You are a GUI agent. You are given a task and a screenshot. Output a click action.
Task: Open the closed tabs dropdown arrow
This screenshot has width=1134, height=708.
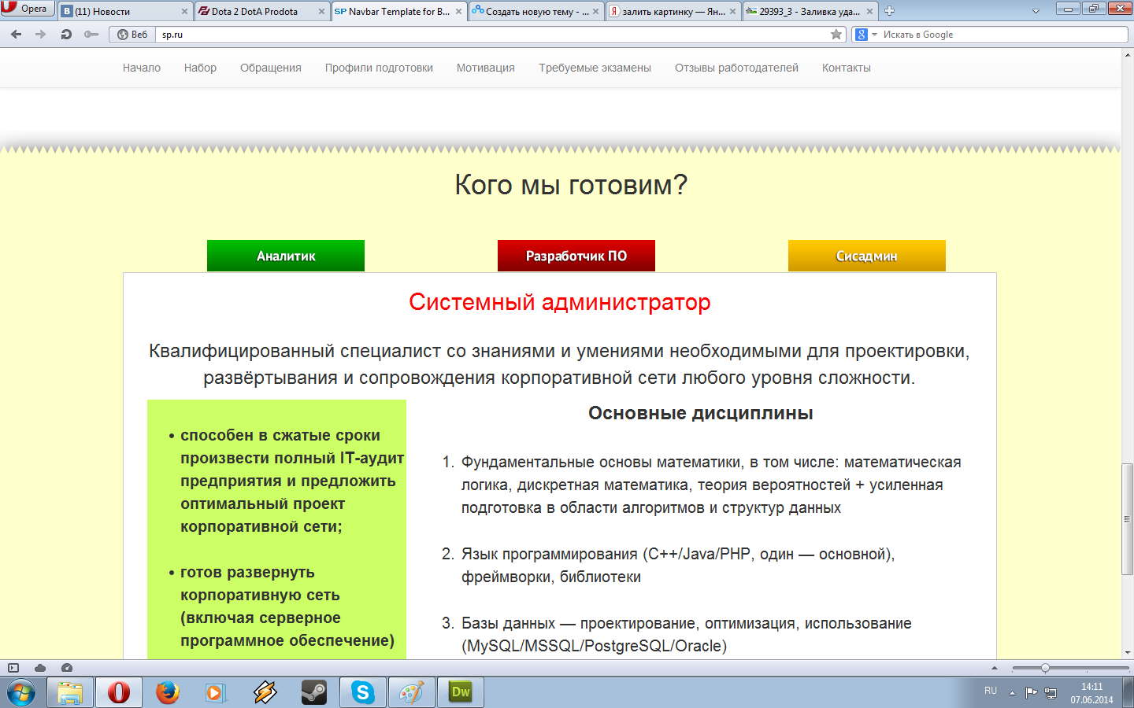pyautogui.click(x=1036, y=11)
